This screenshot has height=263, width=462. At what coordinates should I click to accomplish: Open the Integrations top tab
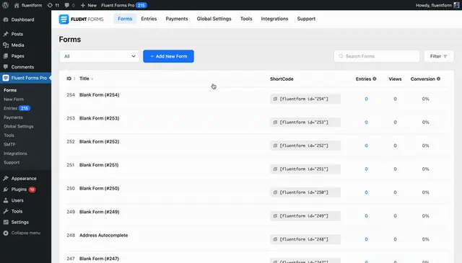point(274,19)
